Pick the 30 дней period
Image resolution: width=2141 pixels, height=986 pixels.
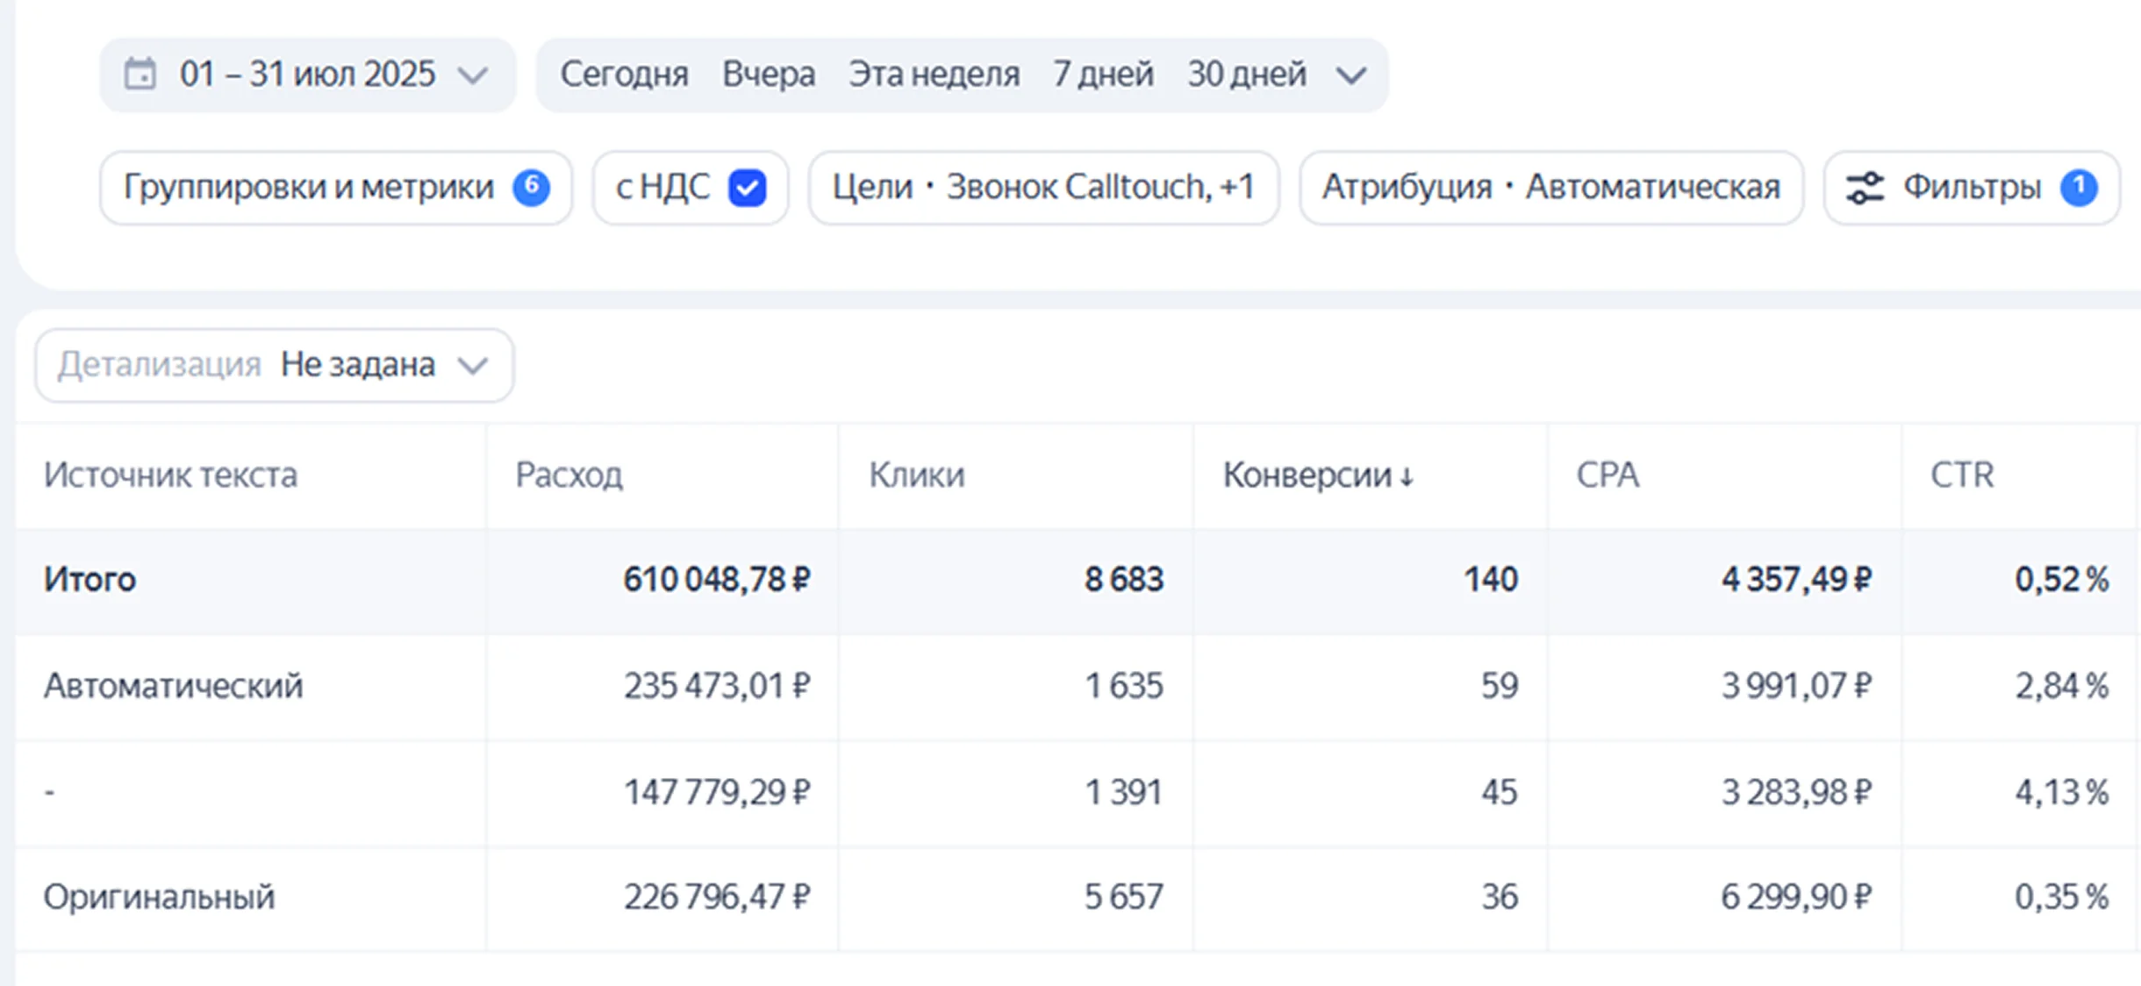tap(1247, 75)
